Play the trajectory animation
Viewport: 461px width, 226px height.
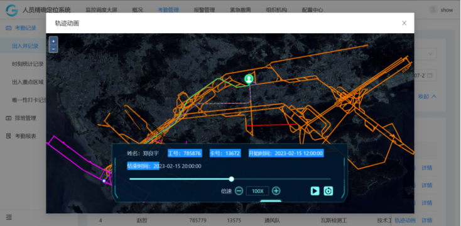[315, 191]
